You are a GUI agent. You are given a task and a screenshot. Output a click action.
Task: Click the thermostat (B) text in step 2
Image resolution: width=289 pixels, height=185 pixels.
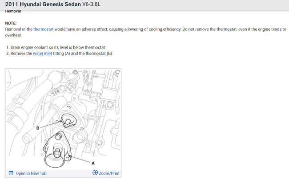pyautogui.click(x=99, y=53)
